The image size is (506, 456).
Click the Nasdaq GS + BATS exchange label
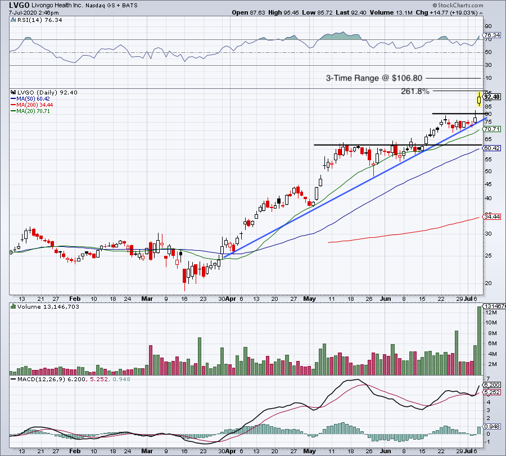[x=111, y=6]
